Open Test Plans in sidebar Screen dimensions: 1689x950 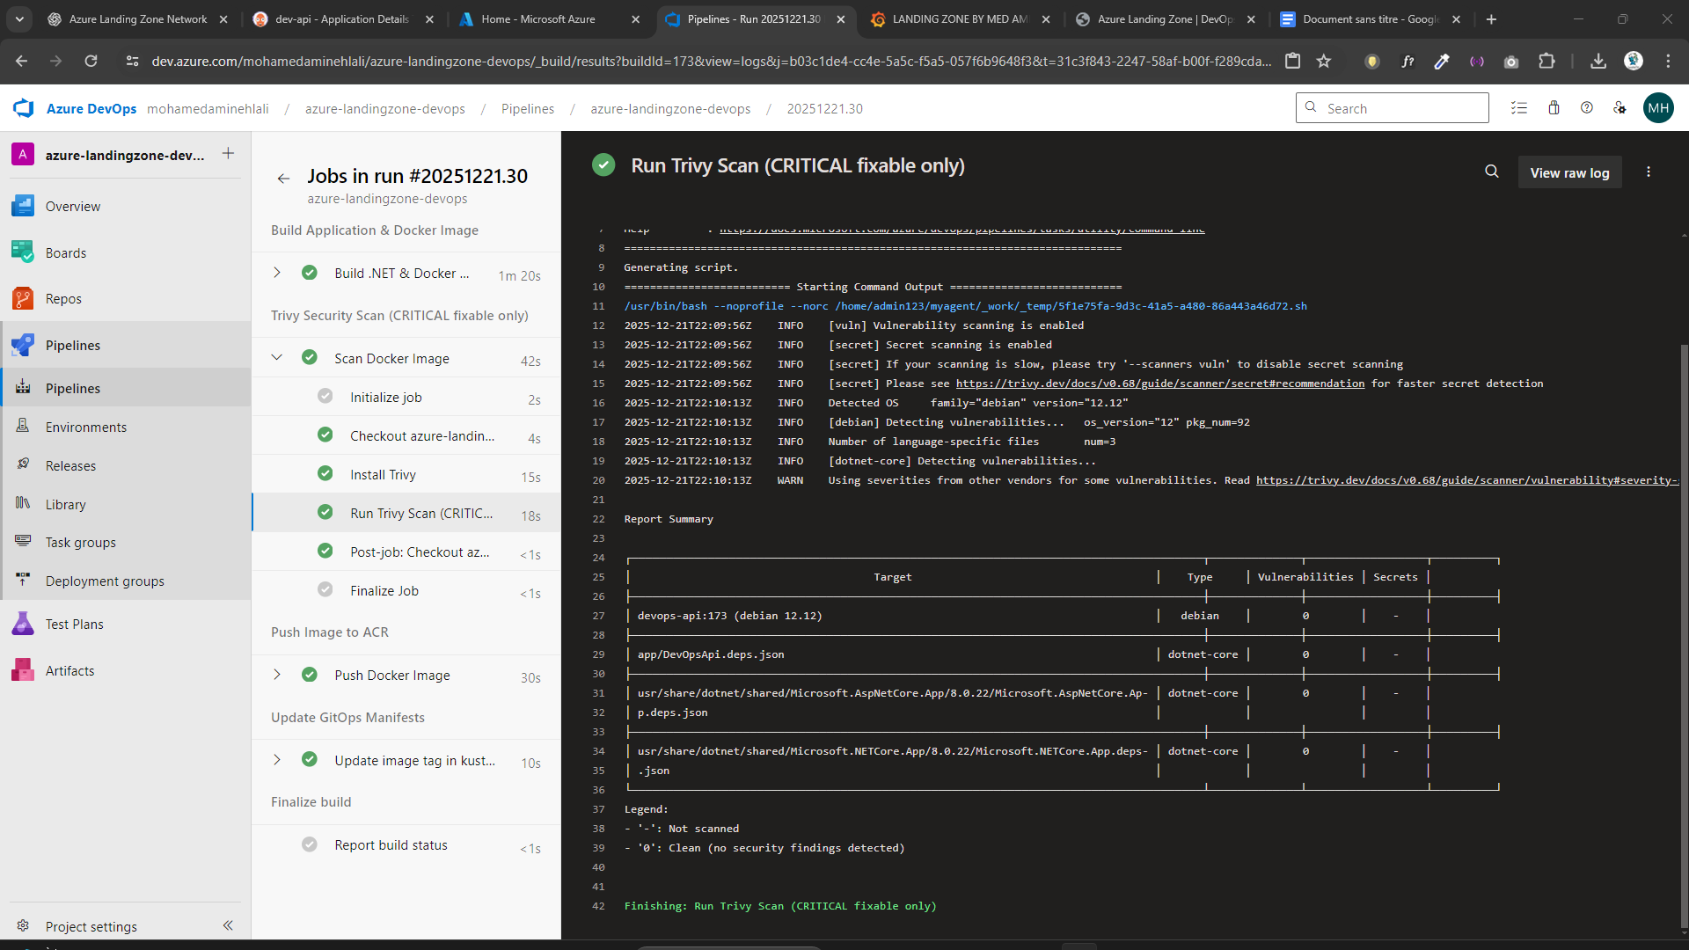(74, 625)
